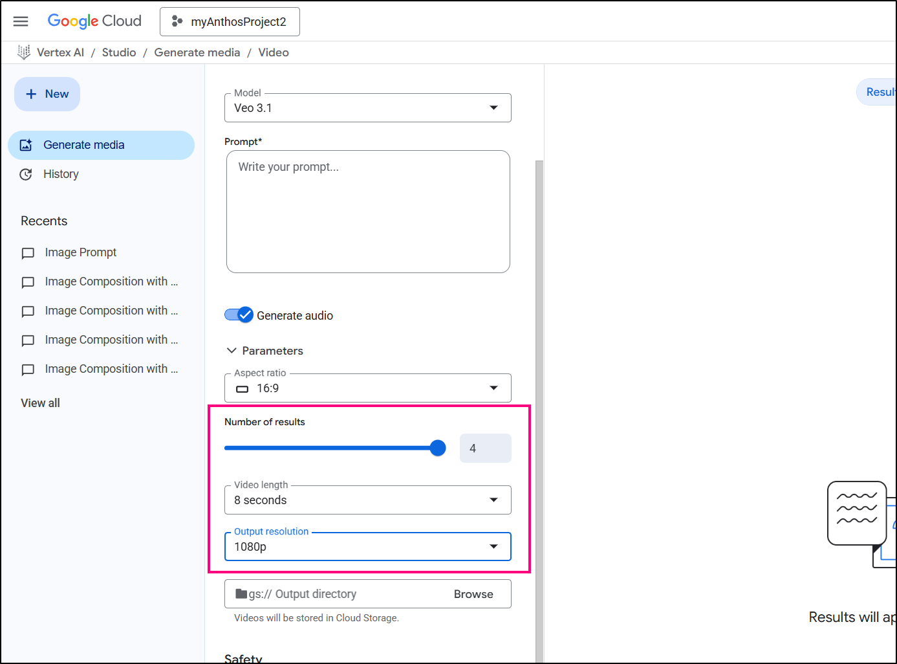Click the folder icon in Output directory
Viewport: 897px width, 664px height.
point(241,594)
